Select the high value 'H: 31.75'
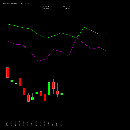Viewport: 130px width, 130px height. [x=66, y=7]
